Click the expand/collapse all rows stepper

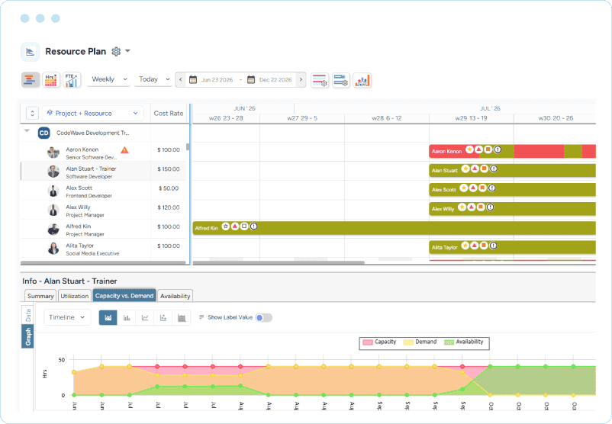(x=32, y=113)
